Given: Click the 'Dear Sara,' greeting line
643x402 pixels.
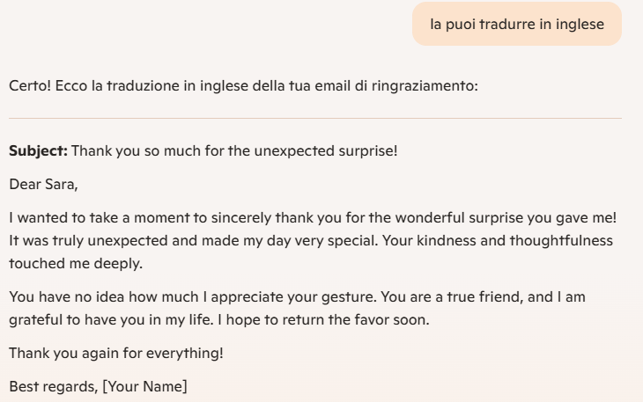Looking at the screenshot, I should click(x=43, y=184).
